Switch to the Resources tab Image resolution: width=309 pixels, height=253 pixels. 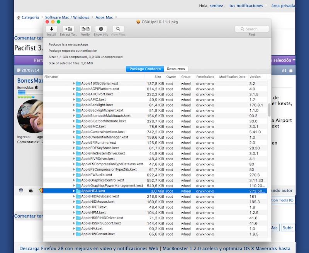(176, 69)
